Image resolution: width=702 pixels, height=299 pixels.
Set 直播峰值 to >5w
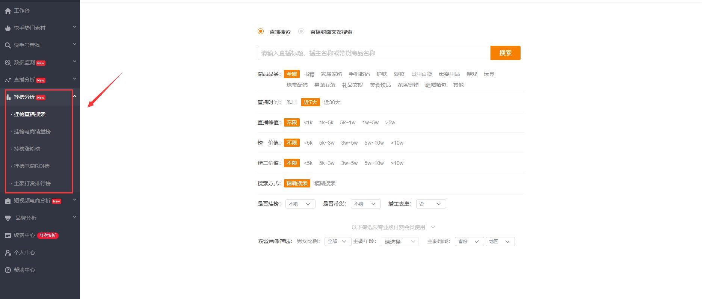(390, 122)
